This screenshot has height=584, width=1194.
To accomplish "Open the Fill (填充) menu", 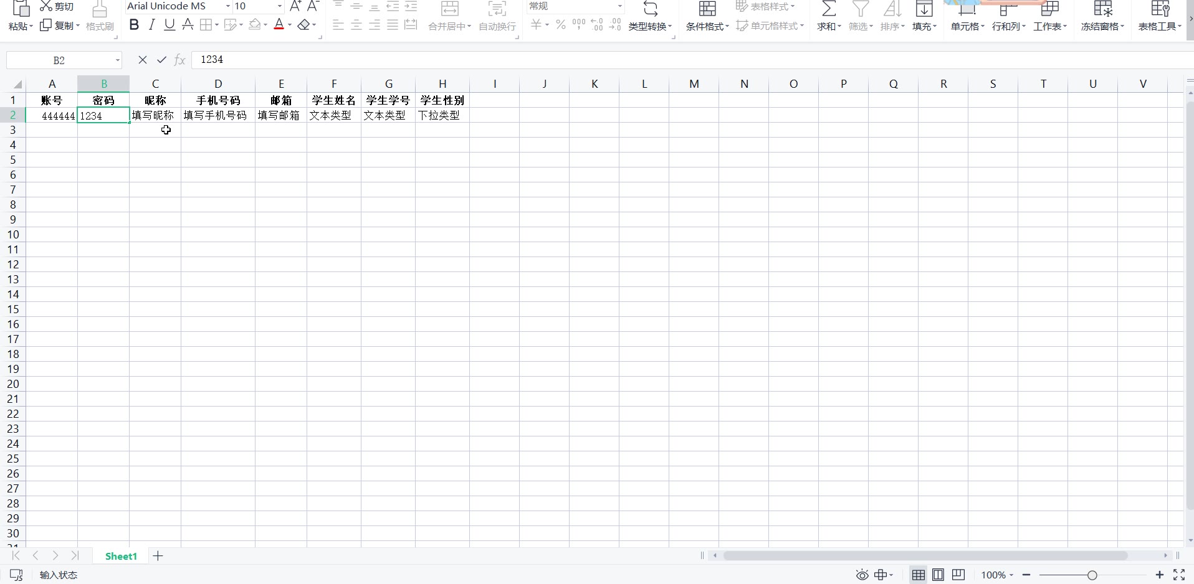I will [x=924, y=17].
